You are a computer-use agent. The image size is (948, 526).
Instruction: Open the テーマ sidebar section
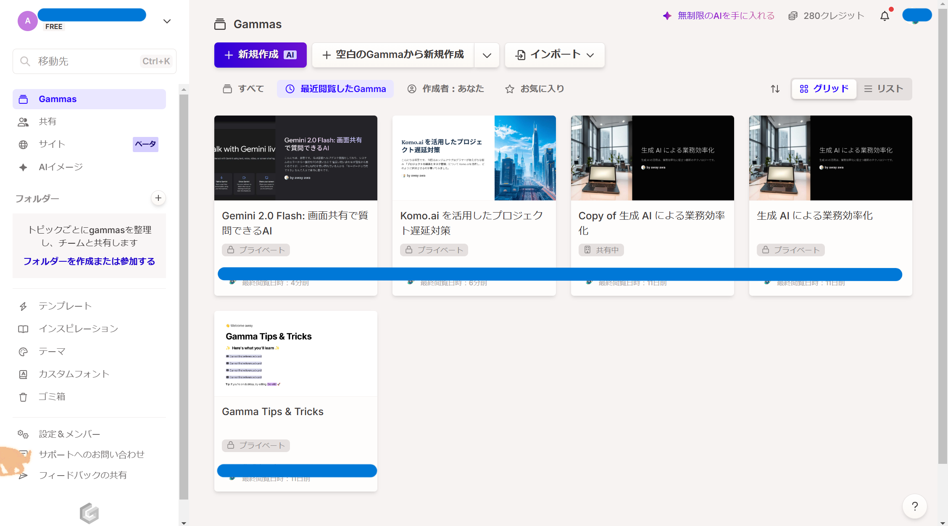(52, 351)
